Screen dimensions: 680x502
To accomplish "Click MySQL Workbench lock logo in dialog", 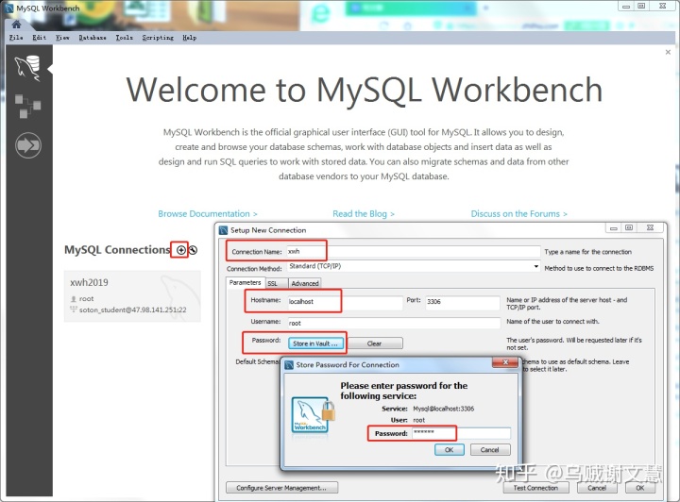I will click(x=314, y=415).
